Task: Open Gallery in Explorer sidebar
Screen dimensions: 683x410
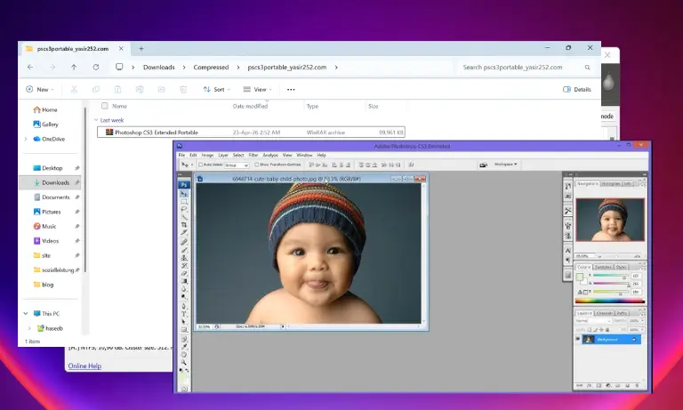Action: point(51,125)
